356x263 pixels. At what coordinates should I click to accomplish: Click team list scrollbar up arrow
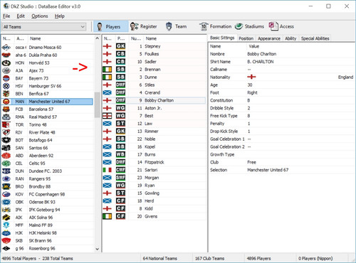pyautogui.click(x=97, y=38)
